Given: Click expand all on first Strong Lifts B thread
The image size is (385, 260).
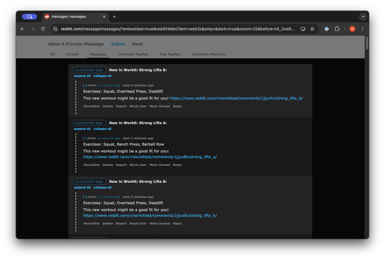Looking at the screenshot, I should tap(82, 76).
